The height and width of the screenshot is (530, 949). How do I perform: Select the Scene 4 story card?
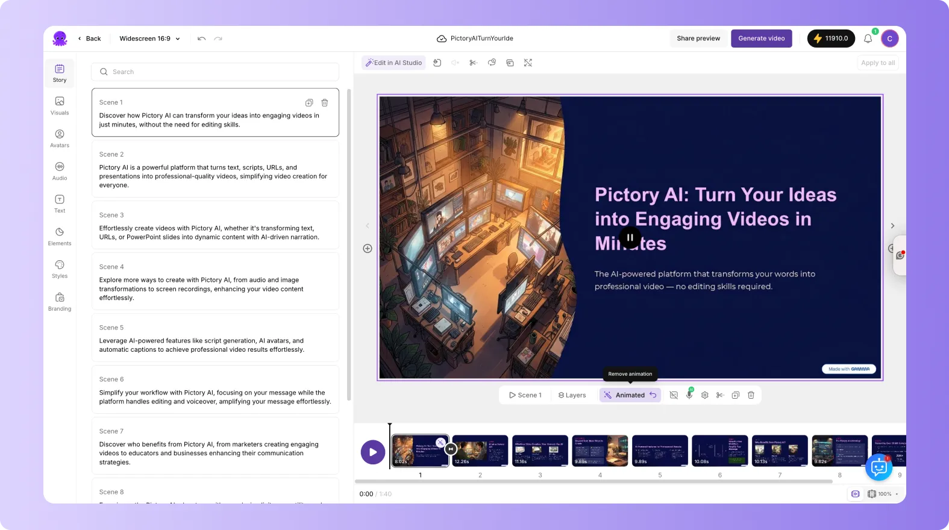[x=215, y=281]
